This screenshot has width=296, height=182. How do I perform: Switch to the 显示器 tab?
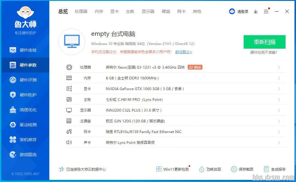pos(148,11)
